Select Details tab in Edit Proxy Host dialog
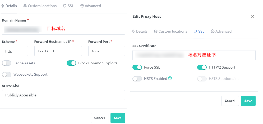This screenshot has height=124, width=263. (140, 31)
